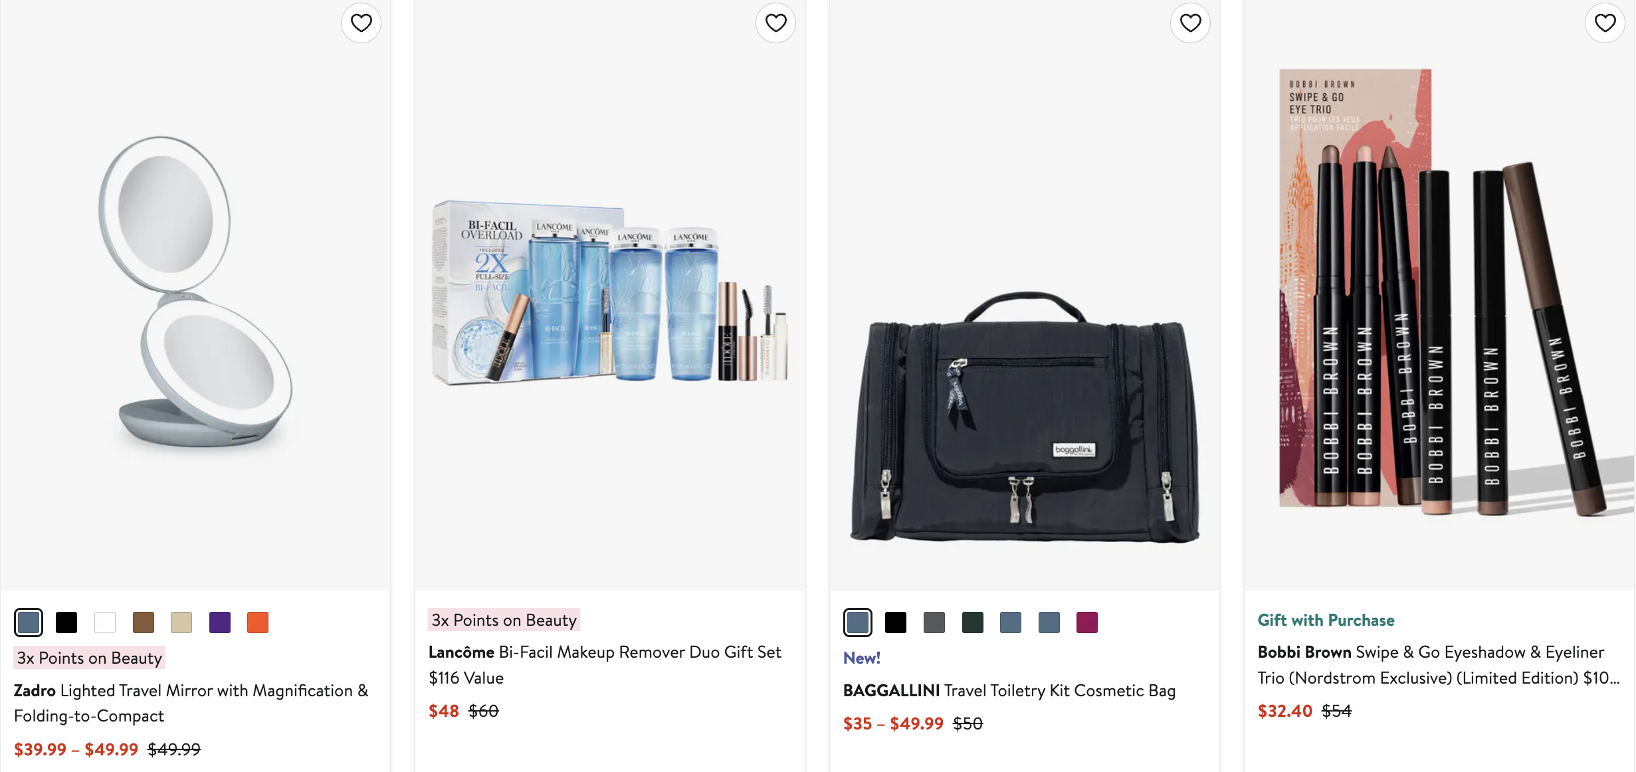Pick the brown Zadro mirror swatch
This screenshot has height=772, width=1636.
[x=144, y=623]
